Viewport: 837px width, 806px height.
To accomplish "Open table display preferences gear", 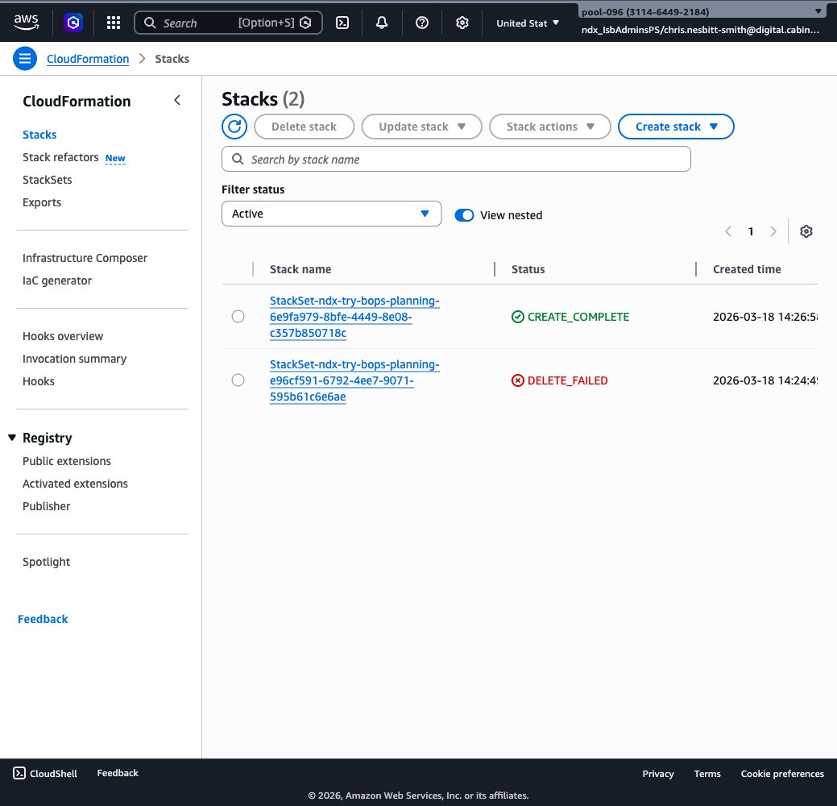I will 806,231.
